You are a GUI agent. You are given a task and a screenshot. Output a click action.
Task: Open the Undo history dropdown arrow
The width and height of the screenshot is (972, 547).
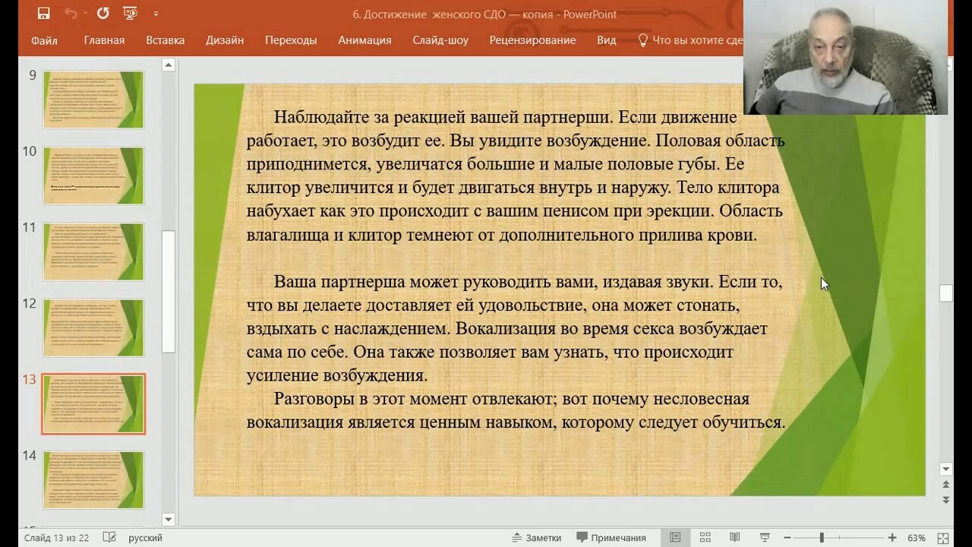click(84, 14)
